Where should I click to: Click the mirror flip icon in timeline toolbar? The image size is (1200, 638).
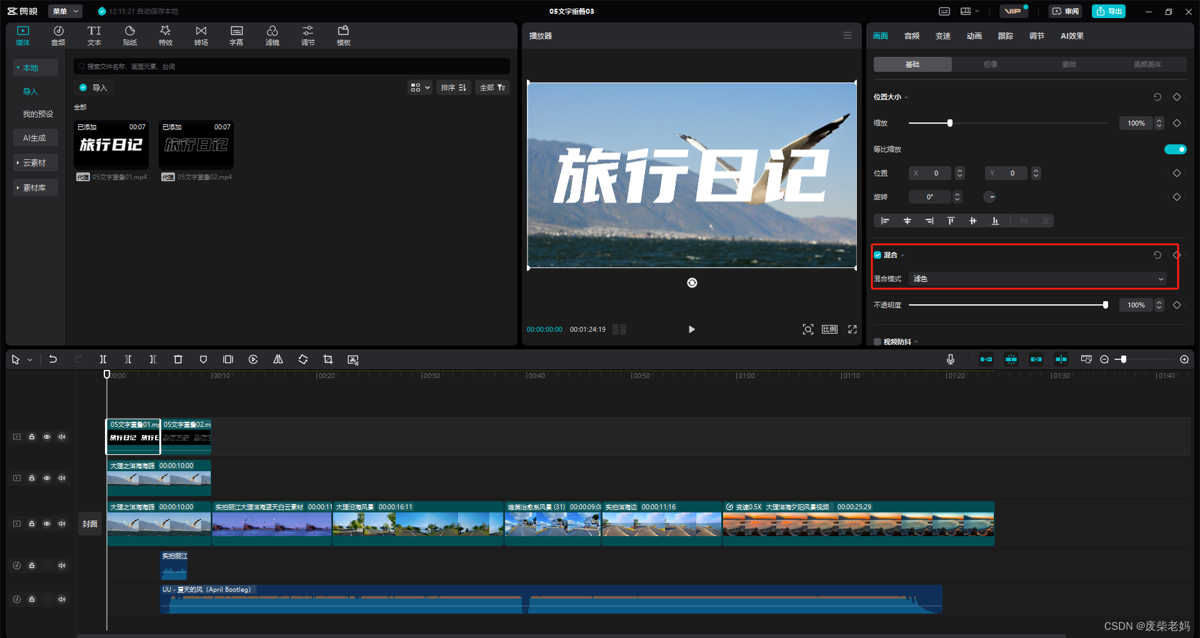278,359
